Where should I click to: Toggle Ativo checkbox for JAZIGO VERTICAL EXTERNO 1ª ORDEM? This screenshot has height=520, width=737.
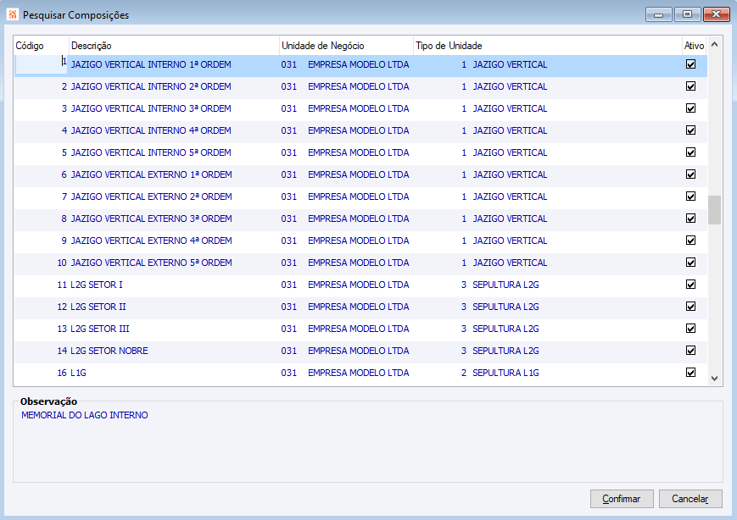pos(690,174)
